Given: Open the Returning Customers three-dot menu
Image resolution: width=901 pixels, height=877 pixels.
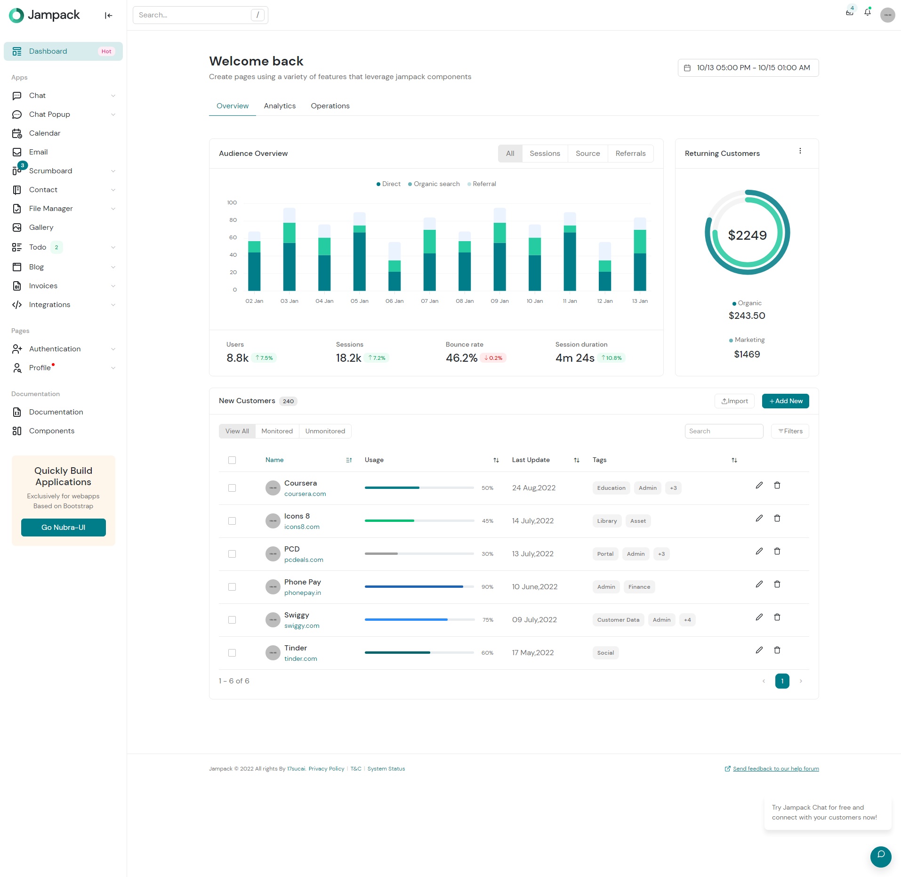Looking at the screenshot, I should point(800,151).
